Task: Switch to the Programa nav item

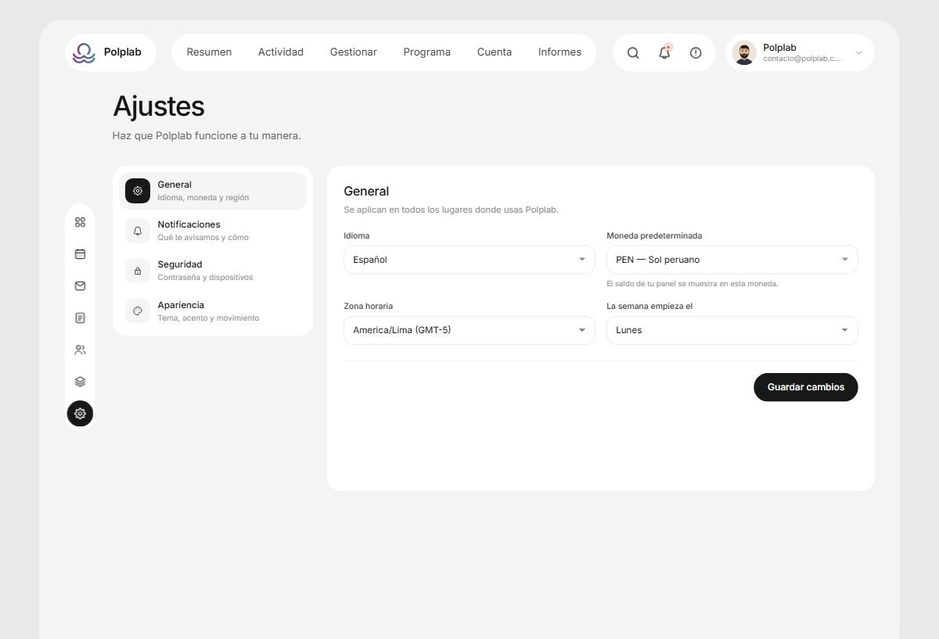Action: tap(427, 52)
